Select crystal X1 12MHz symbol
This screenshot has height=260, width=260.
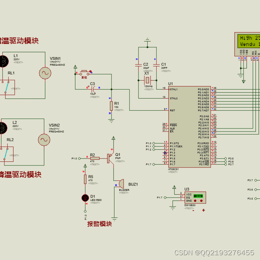147,80
